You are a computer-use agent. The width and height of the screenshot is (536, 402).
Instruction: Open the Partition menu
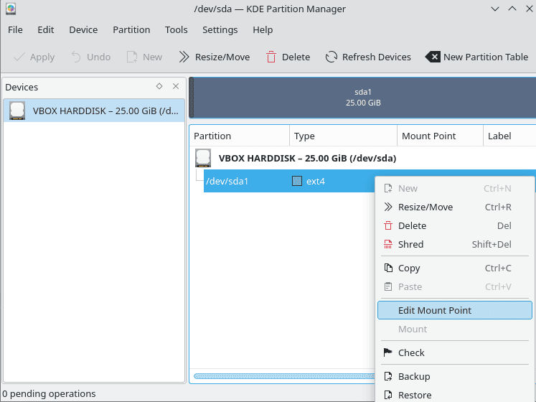pyautogui.click(x=131, y=29)
